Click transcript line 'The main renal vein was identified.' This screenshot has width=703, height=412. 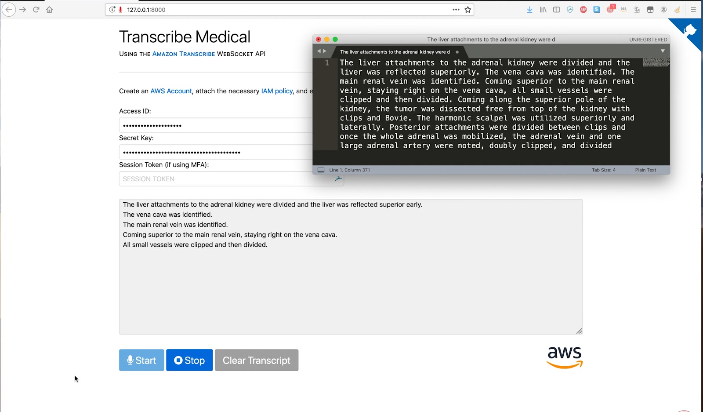click(175, 225)
